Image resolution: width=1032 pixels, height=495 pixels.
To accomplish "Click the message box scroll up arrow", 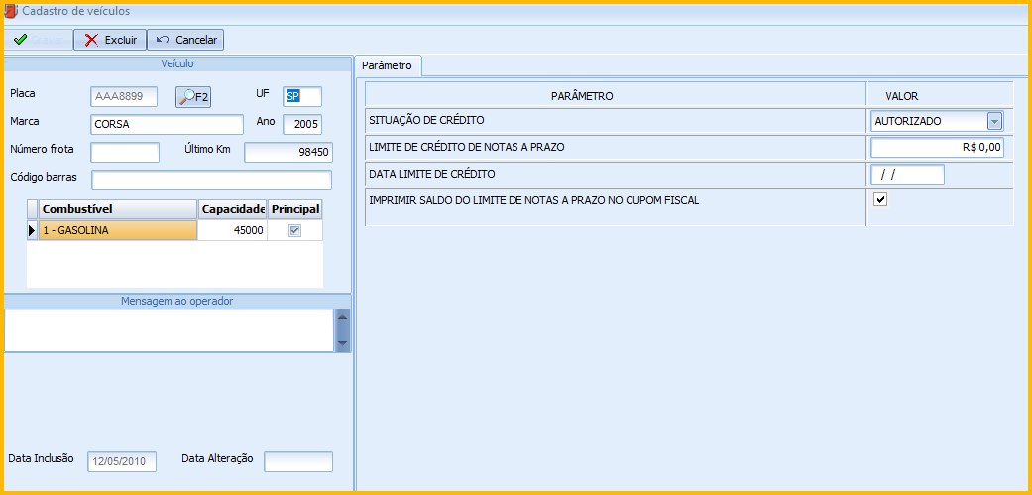I will click(x=342, y=319).
